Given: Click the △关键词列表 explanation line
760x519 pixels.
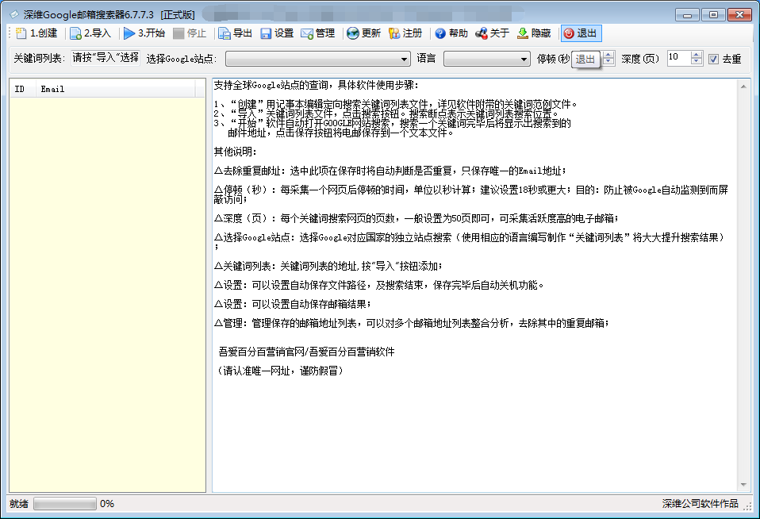Looking at the screenshot, I should 328,266.
